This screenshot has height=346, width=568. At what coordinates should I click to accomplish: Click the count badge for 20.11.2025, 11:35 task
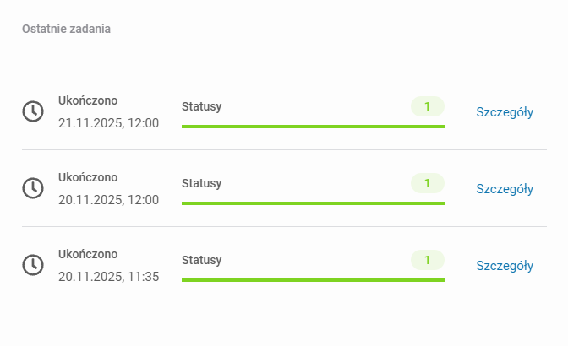(427, 260)
